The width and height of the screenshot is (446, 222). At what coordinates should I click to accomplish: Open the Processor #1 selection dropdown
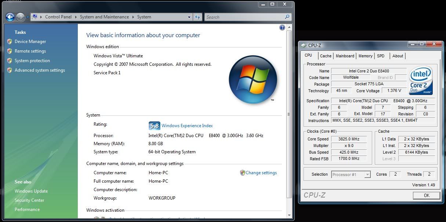click(x=351, y=175)
